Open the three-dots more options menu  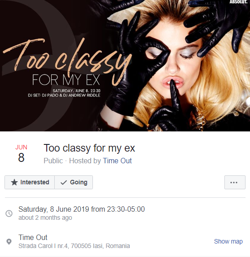coord(235,182)
